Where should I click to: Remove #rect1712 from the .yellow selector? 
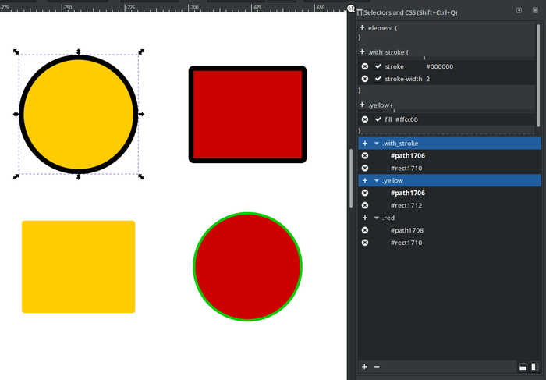pyautogui.click(x=364, y=205)
